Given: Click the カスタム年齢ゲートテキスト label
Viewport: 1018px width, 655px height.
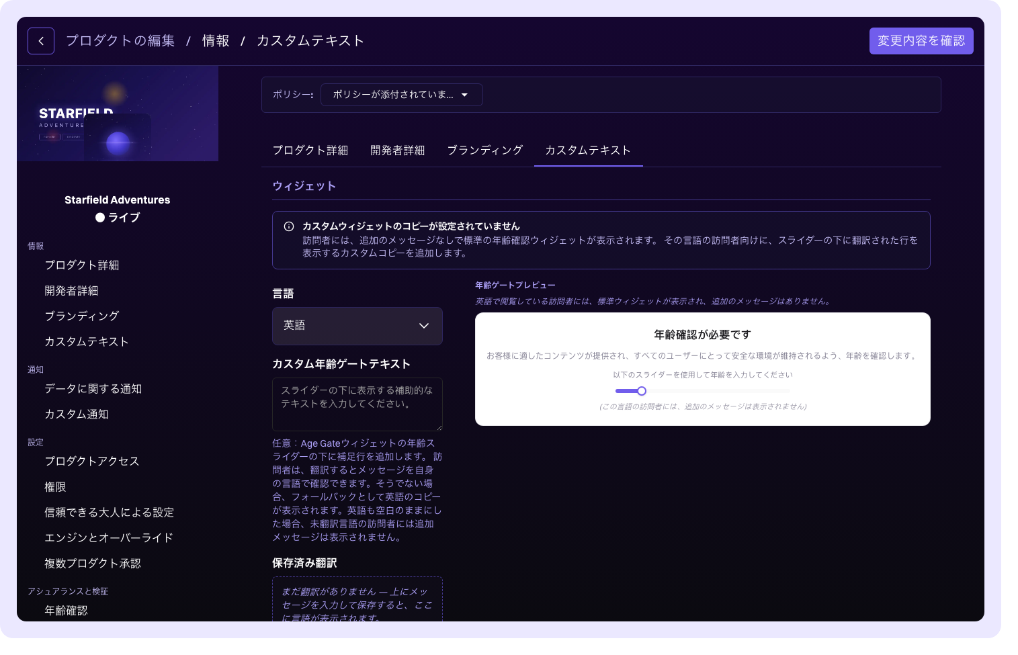Looking at the screenshot, I should [x=341, y=364].
